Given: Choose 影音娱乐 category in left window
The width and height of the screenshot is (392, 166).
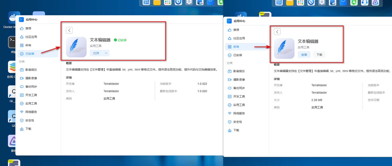Looking at the screenshot, I should tap(38, 70).
